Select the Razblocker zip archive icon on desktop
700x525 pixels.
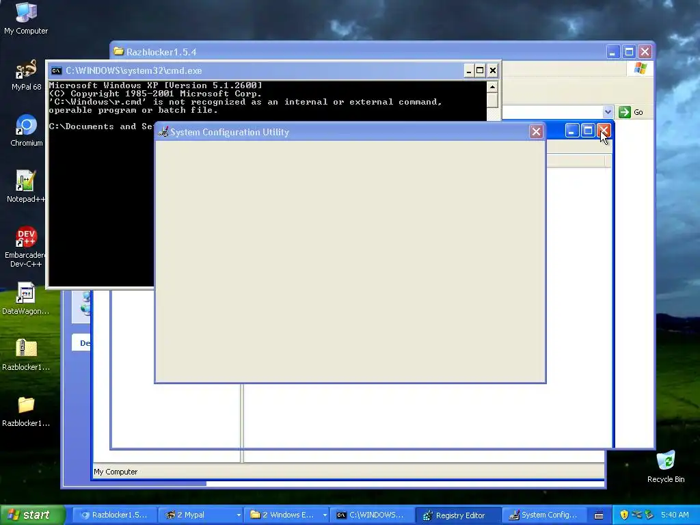26,355
